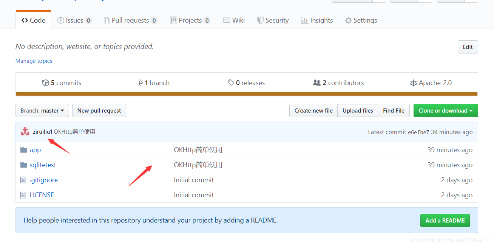Click the Manage topics link
The width and height of the screenshot is (494, 247).
pos(34,61)
